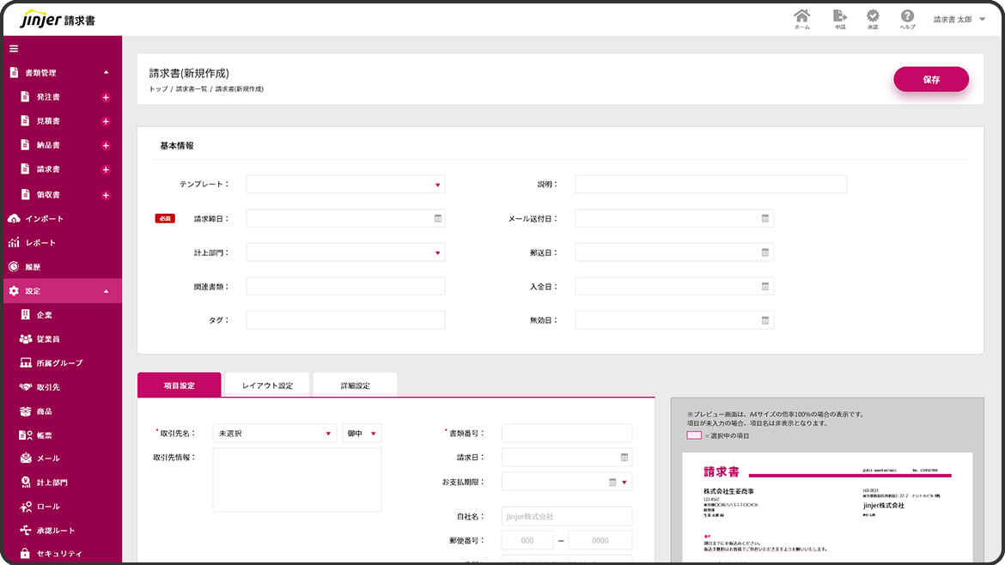Image resolution: width=1005 pixels, height=565 pixels.
Task: Click the Home icon in top bar
Action: (x=801, y=17)
